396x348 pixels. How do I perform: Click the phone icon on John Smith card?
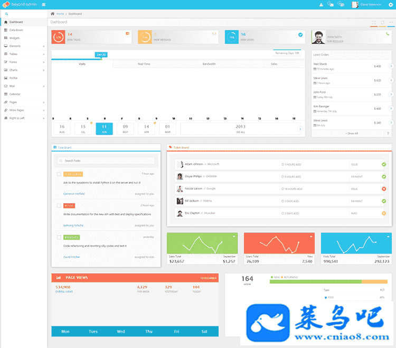click(388, 34)
